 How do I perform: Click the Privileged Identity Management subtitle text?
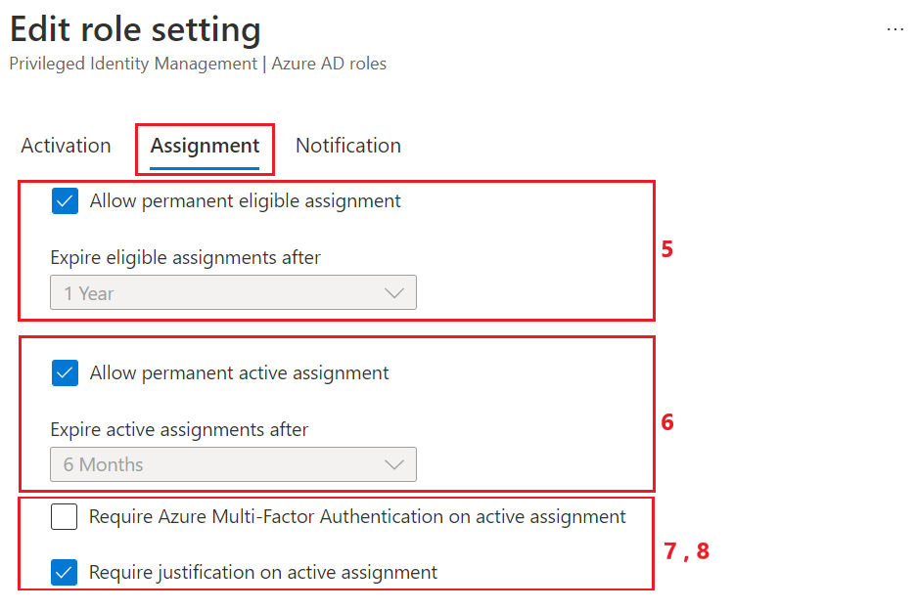pos(198,65)
